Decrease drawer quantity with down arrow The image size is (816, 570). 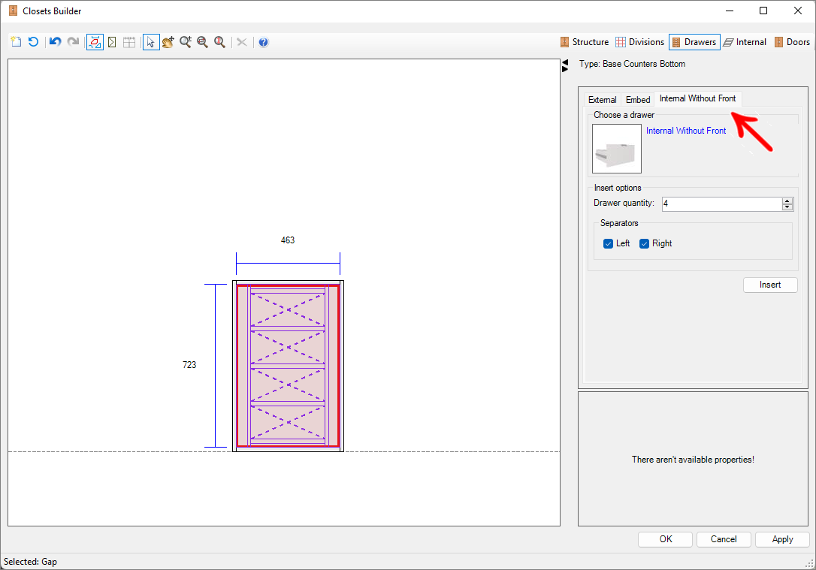pos(787,207)
